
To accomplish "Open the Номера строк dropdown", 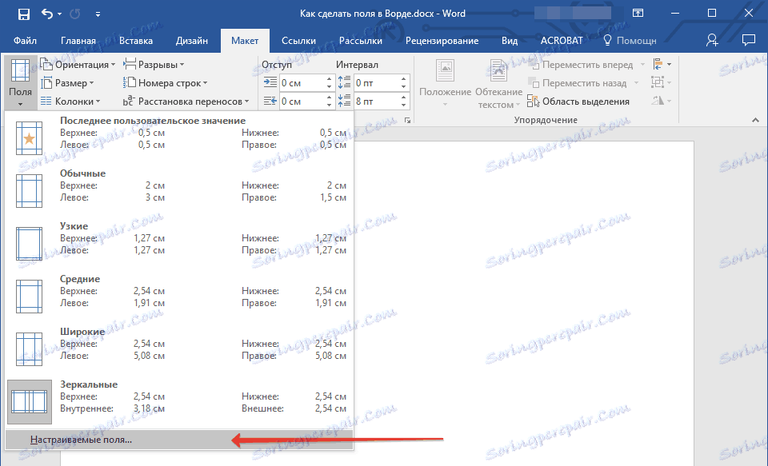I will coord(165,83).
